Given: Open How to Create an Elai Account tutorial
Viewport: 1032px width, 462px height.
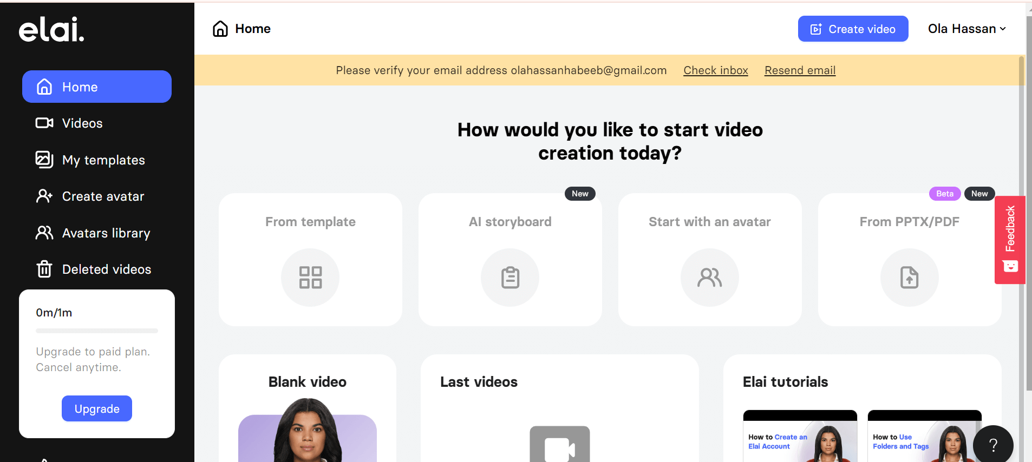Looking at the screenshot, I should (800, 436).
